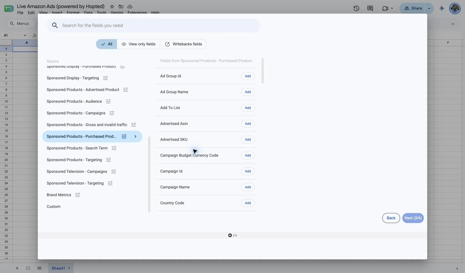Star the Live Amazon Ads document
The height and width of the screenshot is (273, 465).
(112, 6)
